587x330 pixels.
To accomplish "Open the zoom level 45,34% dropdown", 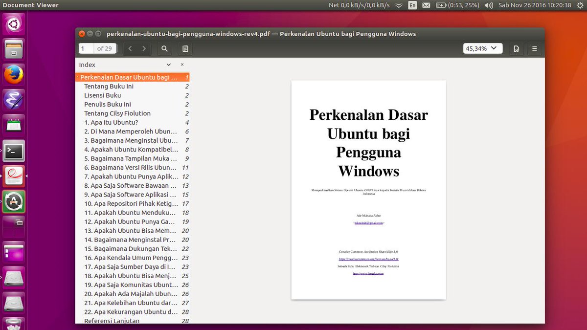I will pos(483,48).
